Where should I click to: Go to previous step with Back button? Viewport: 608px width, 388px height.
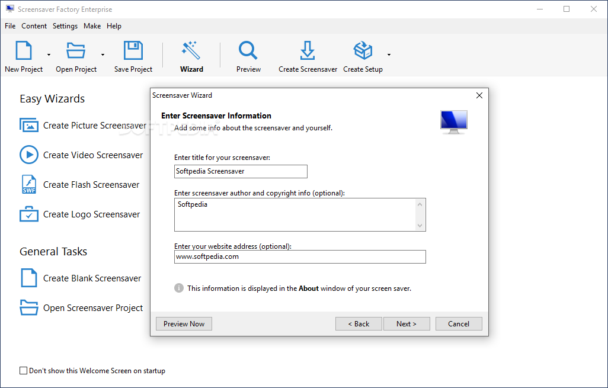click(x=359, y=323)
